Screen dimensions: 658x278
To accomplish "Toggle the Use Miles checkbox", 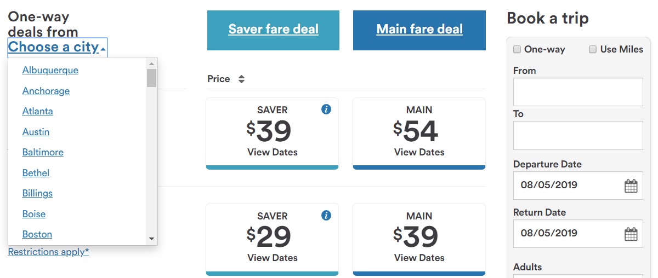I will point(593,50).
